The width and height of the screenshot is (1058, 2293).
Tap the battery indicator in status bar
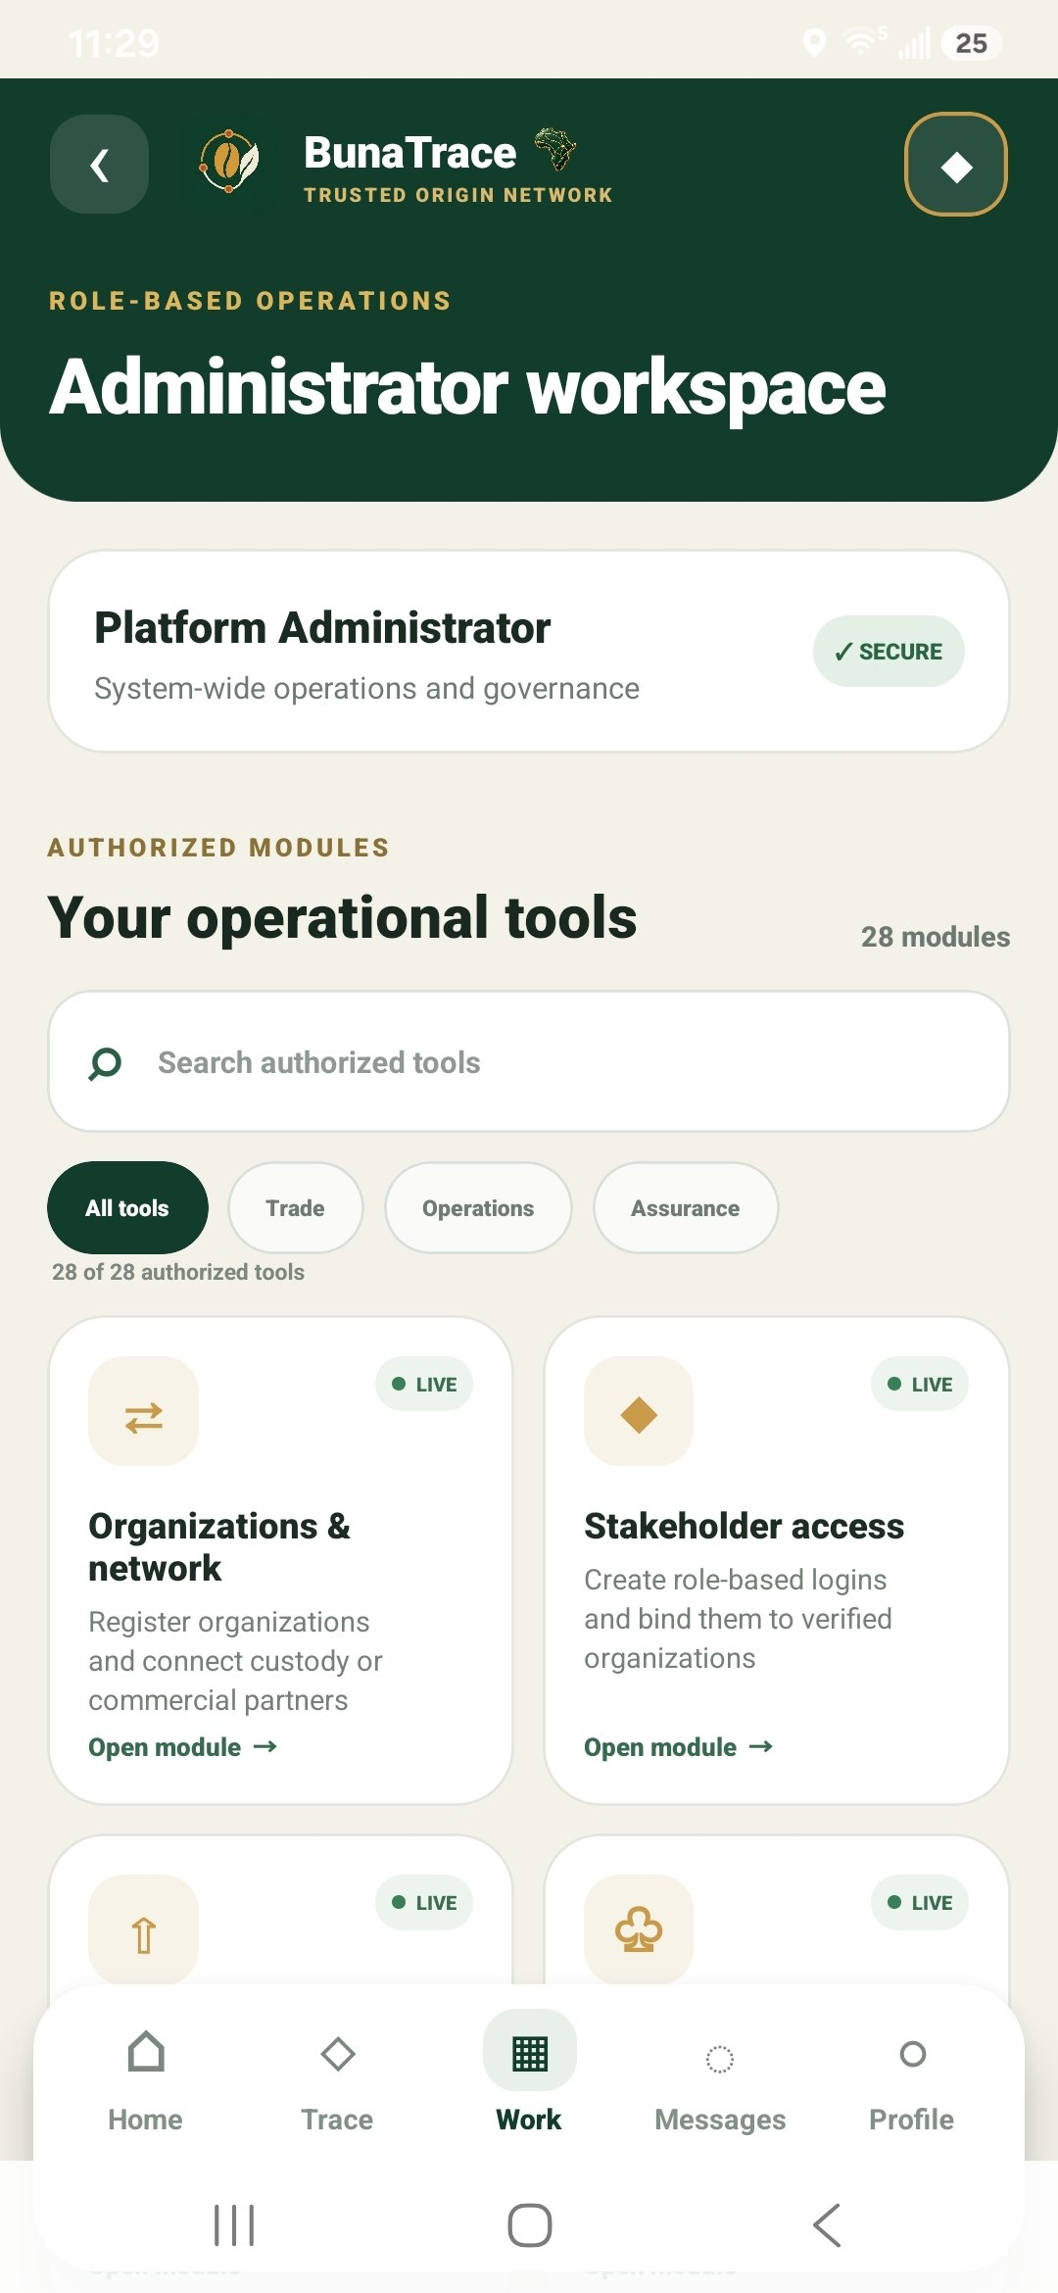[x=971, y=43]
